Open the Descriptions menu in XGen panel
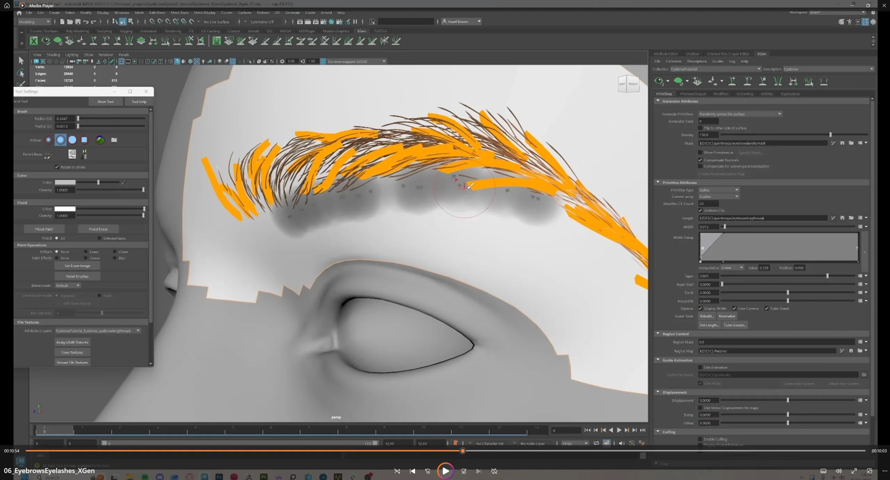Viewport: 890px width, 480px height. (697, 61)
